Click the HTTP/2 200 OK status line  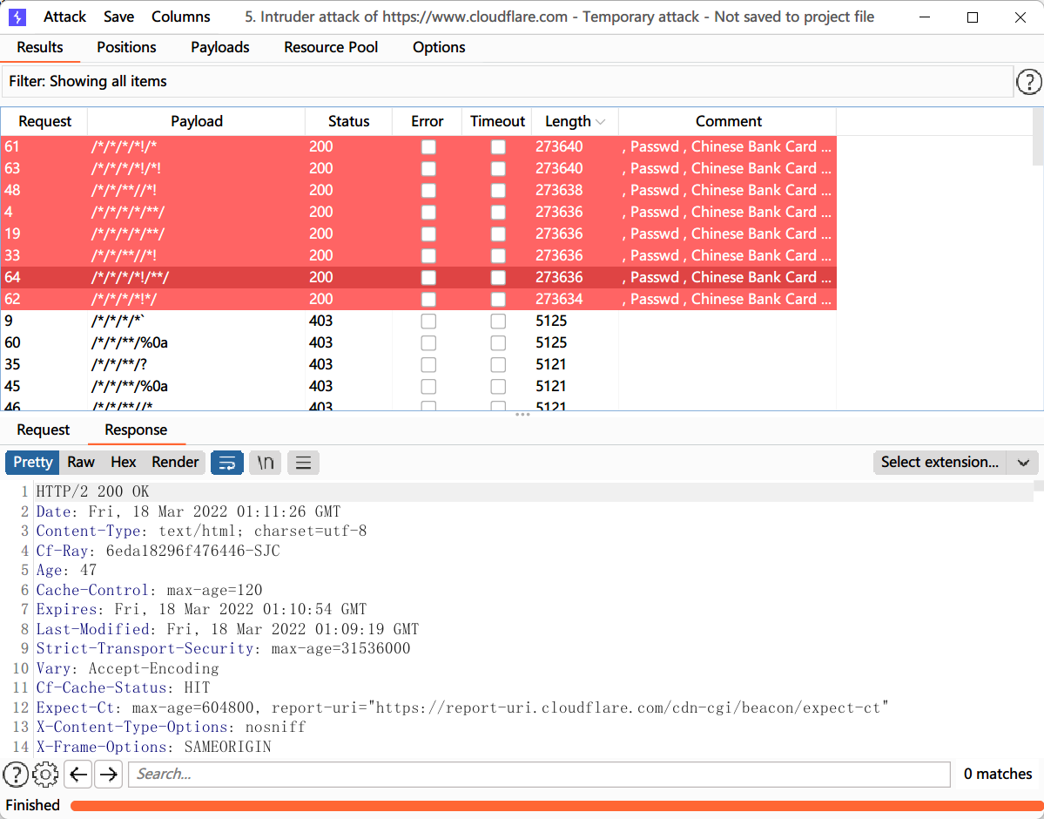[x=92, y=491]
